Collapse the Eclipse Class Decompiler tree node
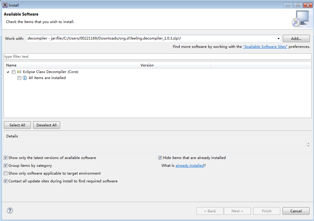The height and width of the screenshot is (221, 314). click(x=8, y=72)
